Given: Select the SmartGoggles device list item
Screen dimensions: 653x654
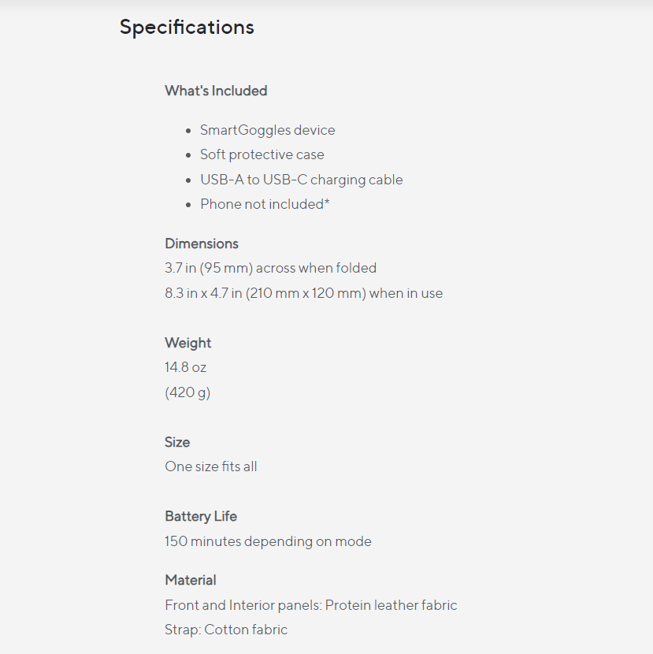Looking at the screenshot, I should pos(267,130).
